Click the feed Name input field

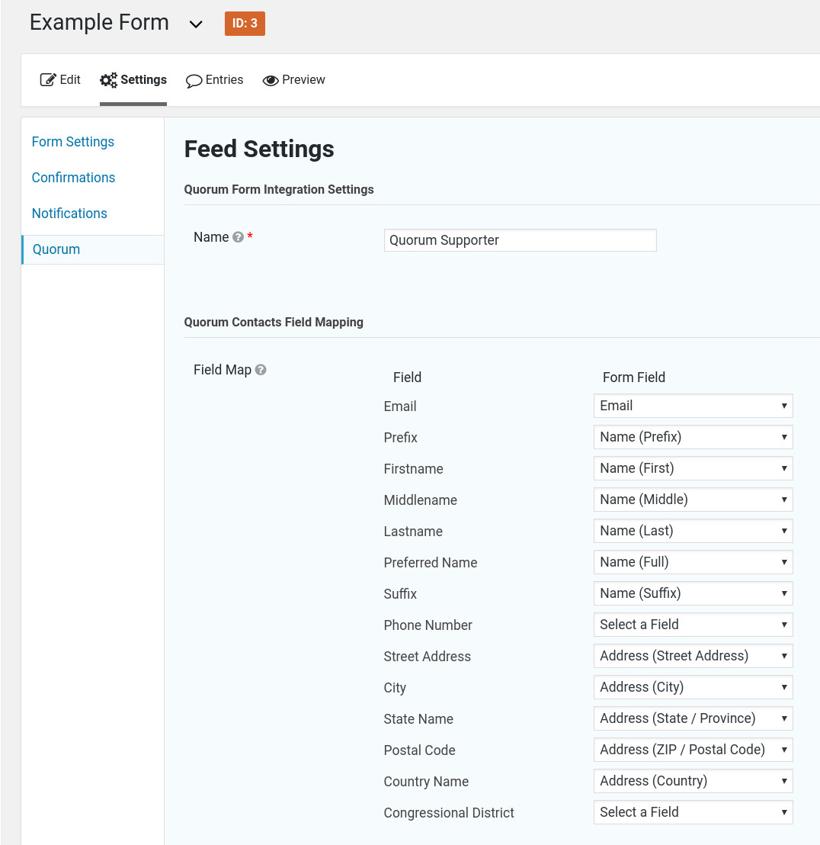click(520, 240)
